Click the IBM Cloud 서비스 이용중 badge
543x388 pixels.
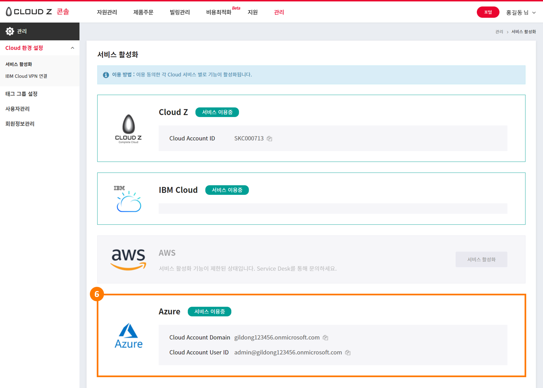(x=227, y=190)
